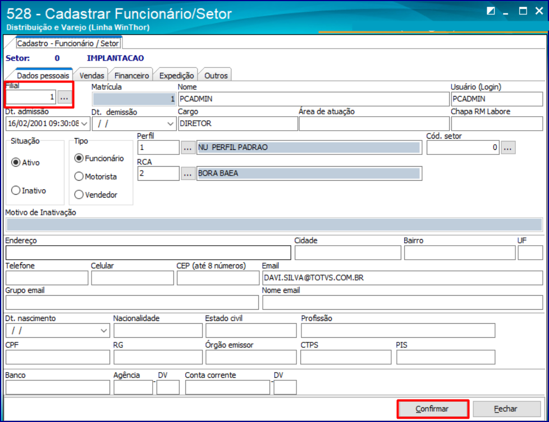This screenshot has height=422, width=549.
Task: Click the Conta corrente field
Action: (227, 387)
